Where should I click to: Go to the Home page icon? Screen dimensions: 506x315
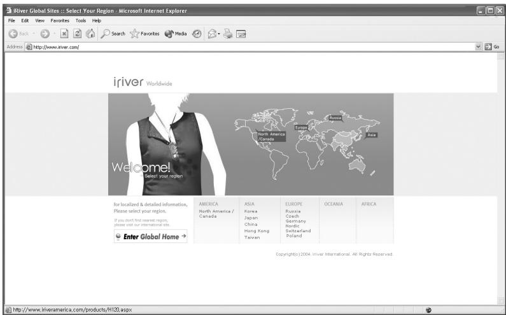pyautogui.click(x=90, y=34)
